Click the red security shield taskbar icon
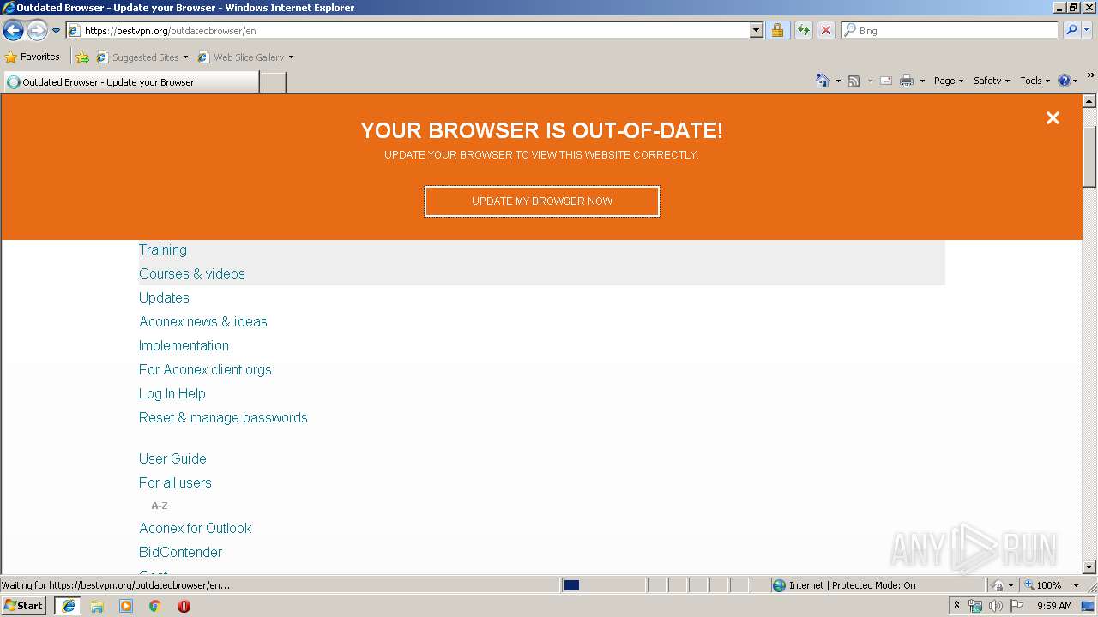Screen dimensions: 1098x617 coord(184,606)
